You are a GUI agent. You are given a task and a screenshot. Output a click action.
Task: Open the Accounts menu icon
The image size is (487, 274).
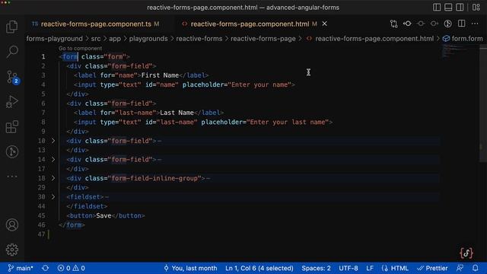coord(12,225)
